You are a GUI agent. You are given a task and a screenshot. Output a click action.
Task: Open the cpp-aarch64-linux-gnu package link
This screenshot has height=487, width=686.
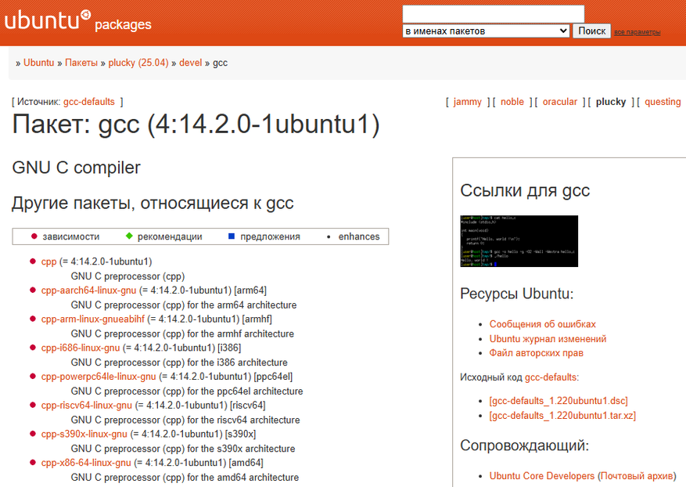click(88, 290)
